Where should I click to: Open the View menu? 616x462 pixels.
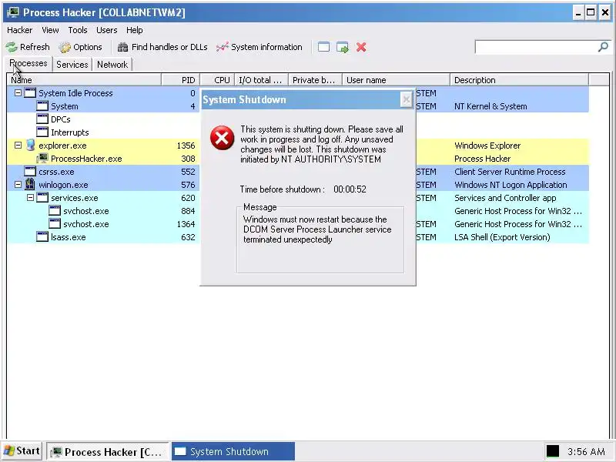point(50,30)
